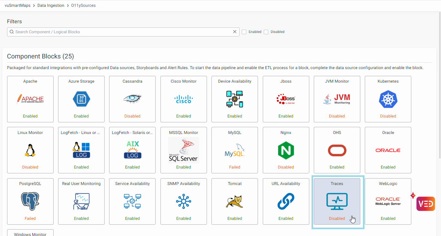Select the SNMP Availability network icon
441x236 pixels.
coord(183,201)
